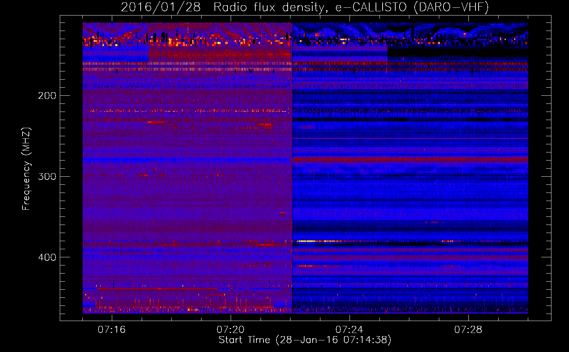Click the 07:20 time tick label
Viewport: 569px width, 352px height.
(x=230, y=330)
